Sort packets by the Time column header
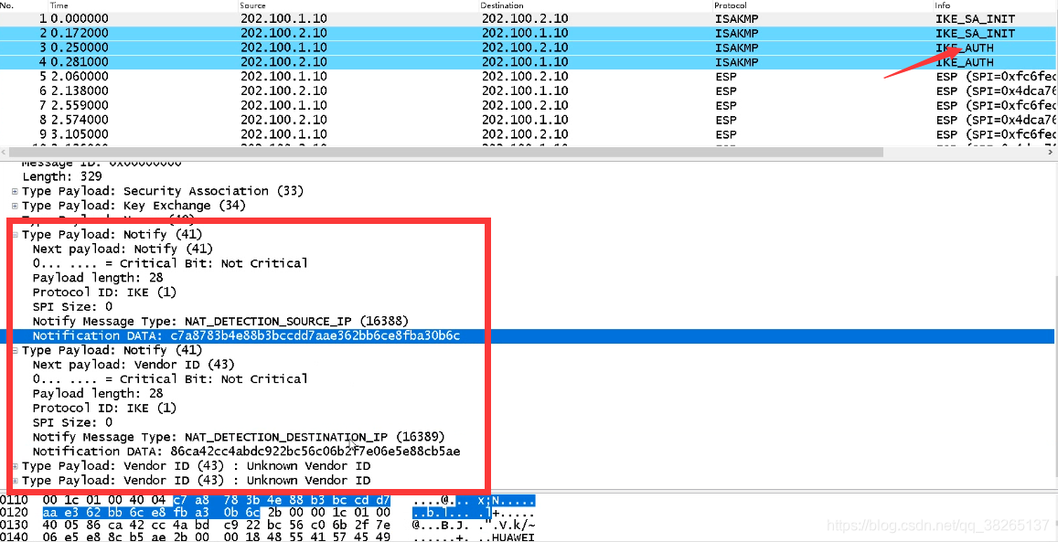The height and width of the screenshot is (542, 1058). (59, 5)
